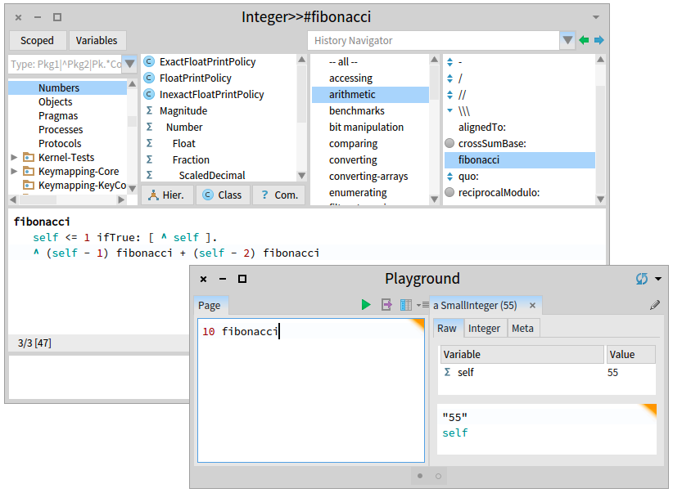The image size is (673, 493).
Task: Click the Scoped button
Action: (x=37, y=40)
